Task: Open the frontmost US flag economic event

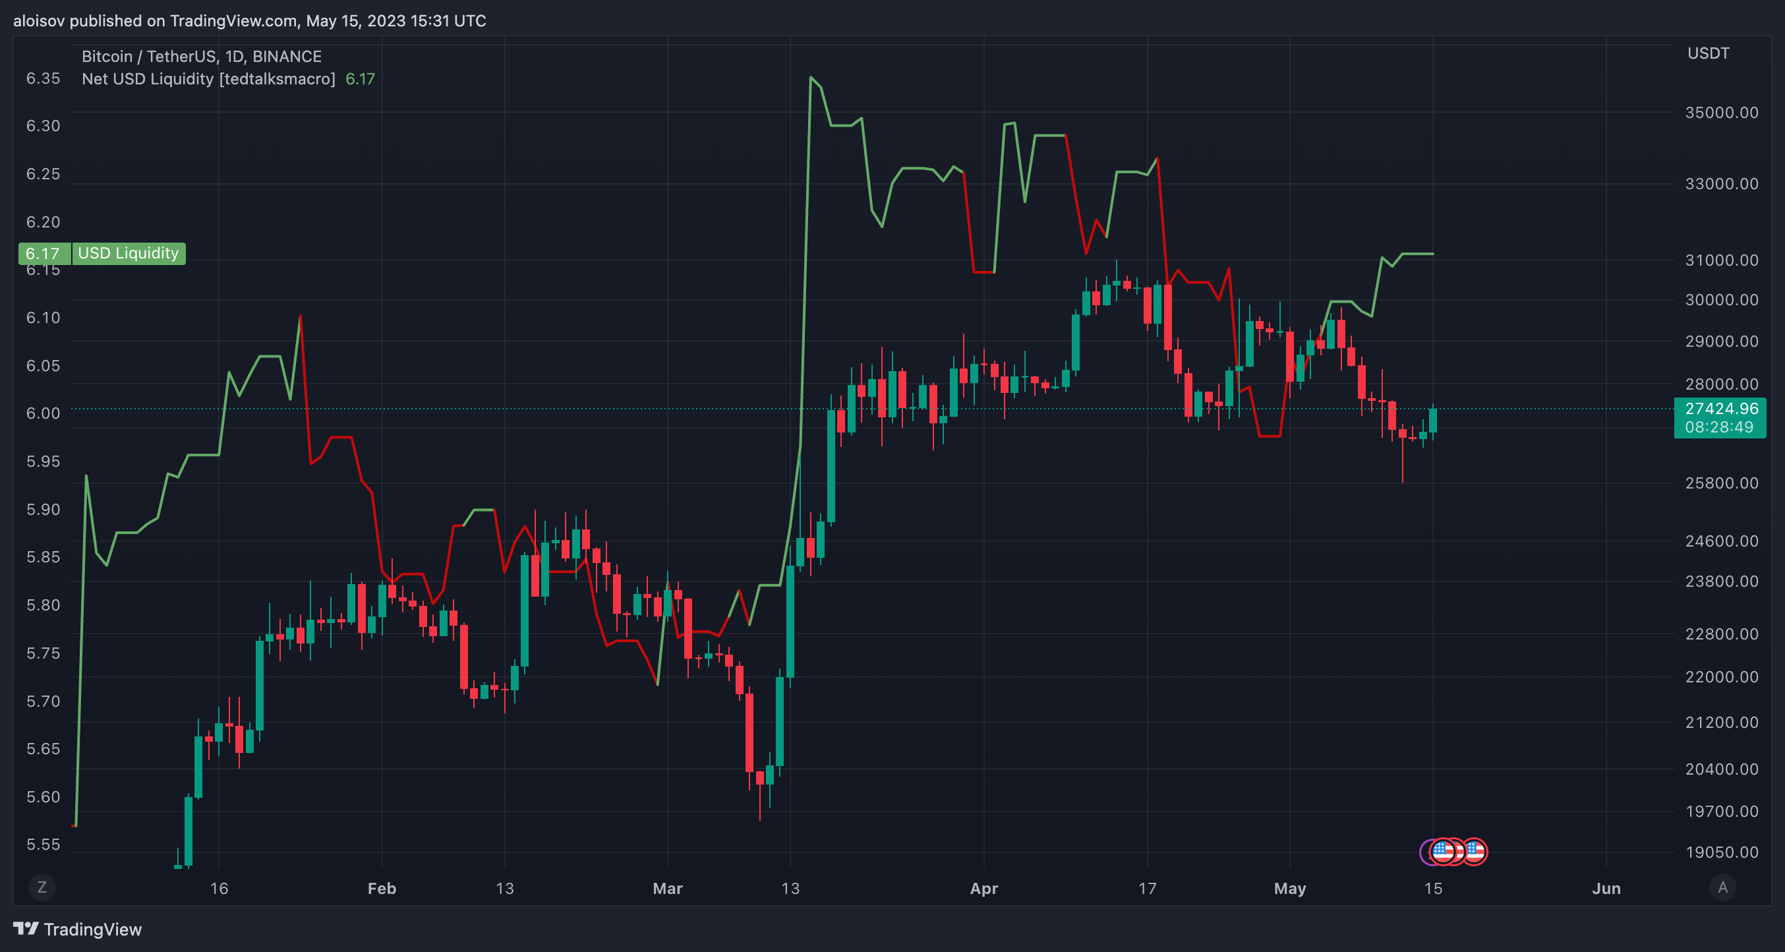Action: coord(1444,852)
